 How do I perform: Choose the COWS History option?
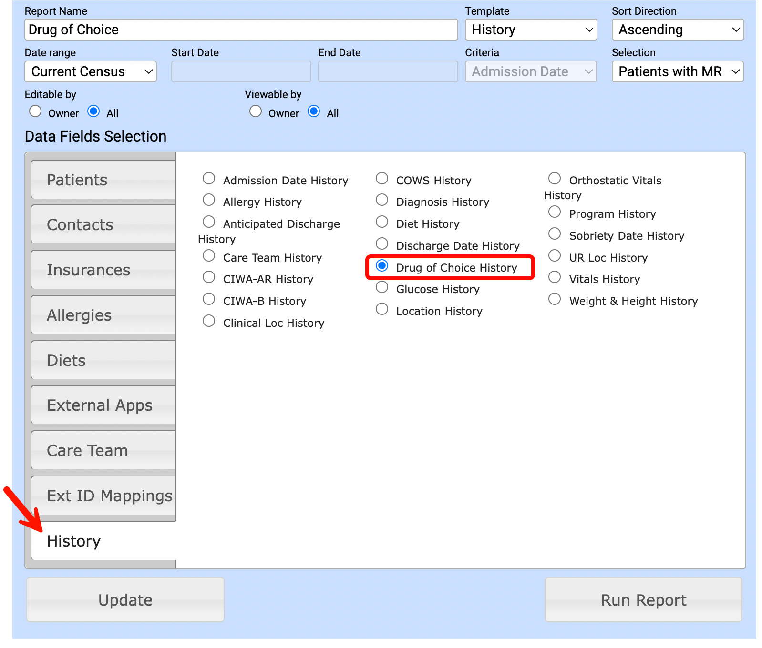[382, 179]
